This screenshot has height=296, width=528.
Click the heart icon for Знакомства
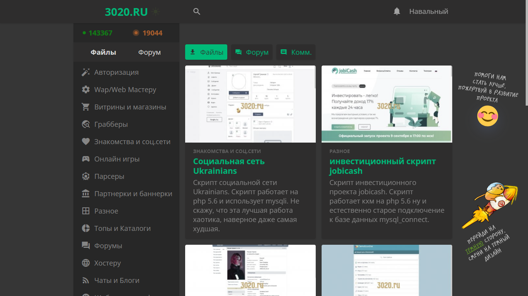86,142
